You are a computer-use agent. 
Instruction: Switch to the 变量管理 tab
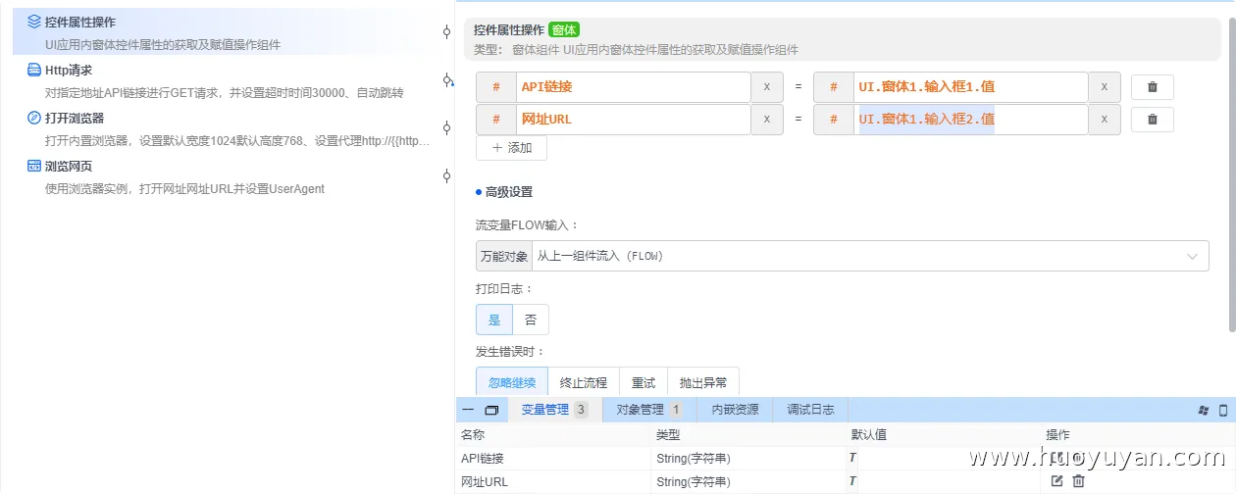(x=554, y=410)
